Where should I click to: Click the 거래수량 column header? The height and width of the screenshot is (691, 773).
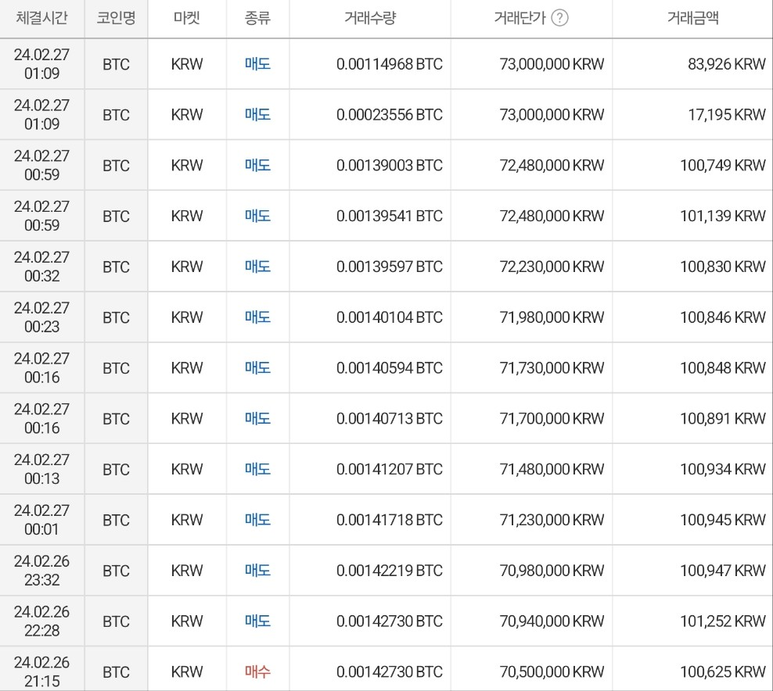tap(370, 18)
